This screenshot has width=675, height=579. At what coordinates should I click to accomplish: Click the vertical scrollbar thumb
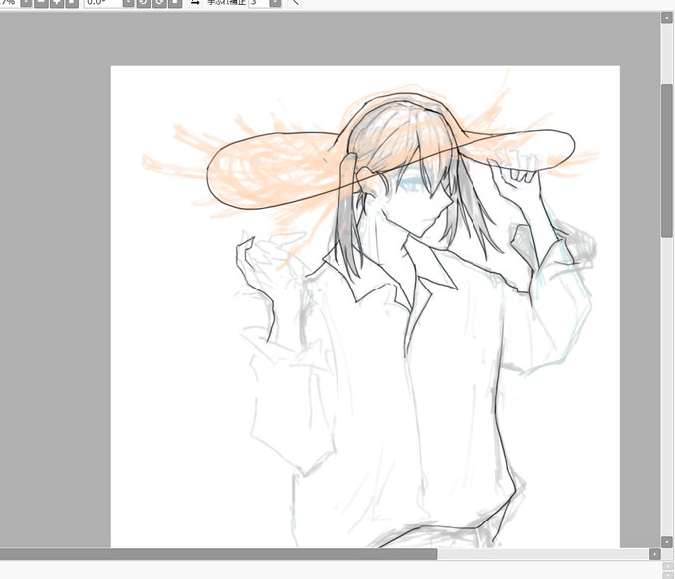tap(667, 161)
